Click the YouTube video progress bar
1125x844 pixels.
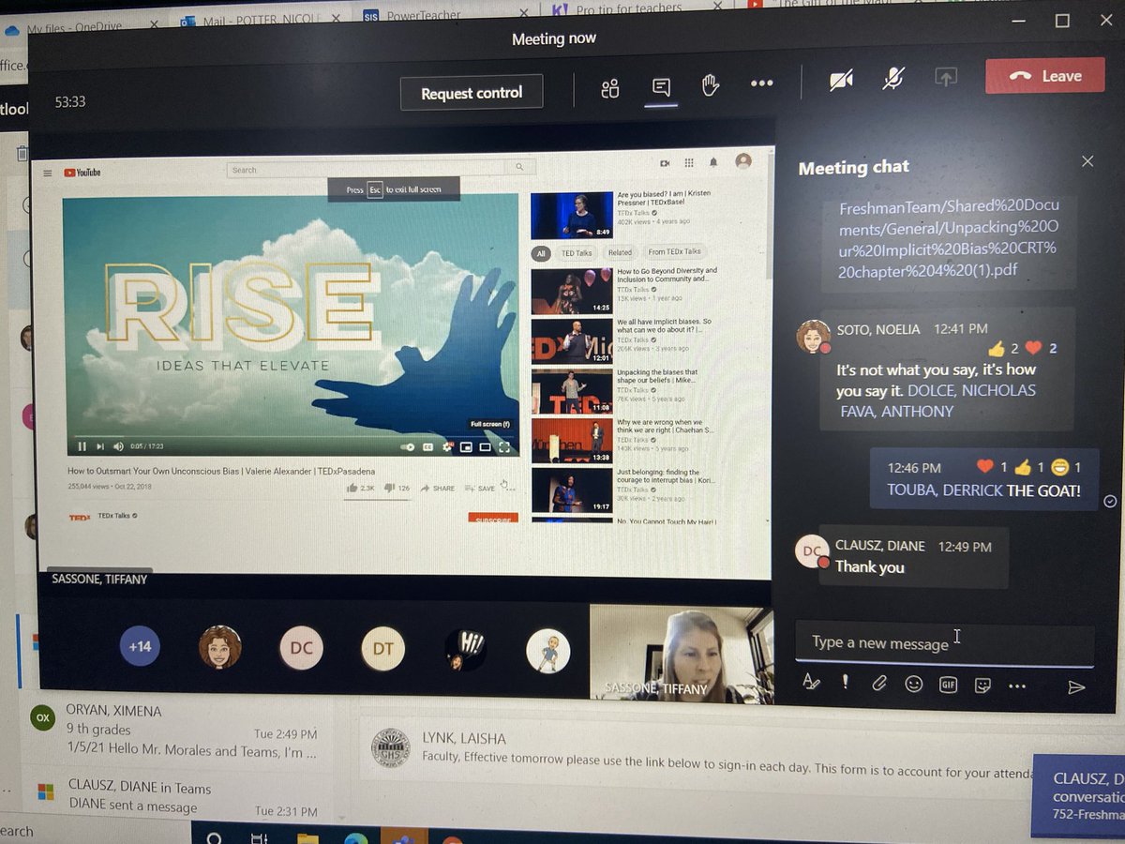pos(292,436)
